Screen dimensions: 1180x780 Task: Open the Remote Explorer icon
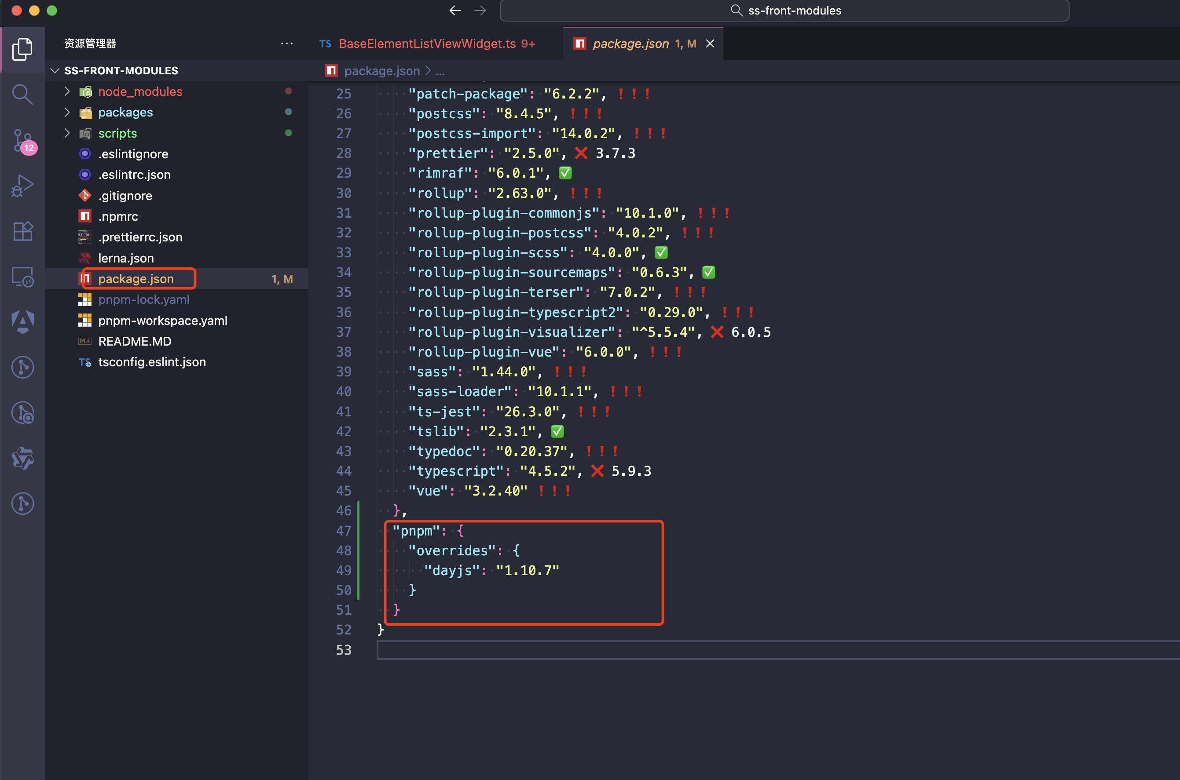click(22, 277)
